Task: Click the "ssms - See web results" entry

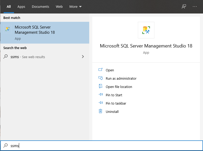Action: click(x=28, y=57)
